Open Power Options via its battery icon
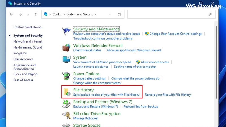Image resolution: width=226 pixels, height=127 pixels. 67,76
